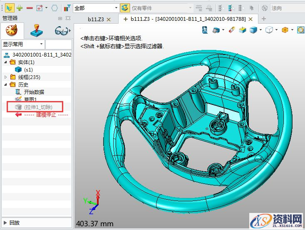Click the empty filter field beside 显示常用
Viewport: 305px width, 230px height.
[59, 45]
